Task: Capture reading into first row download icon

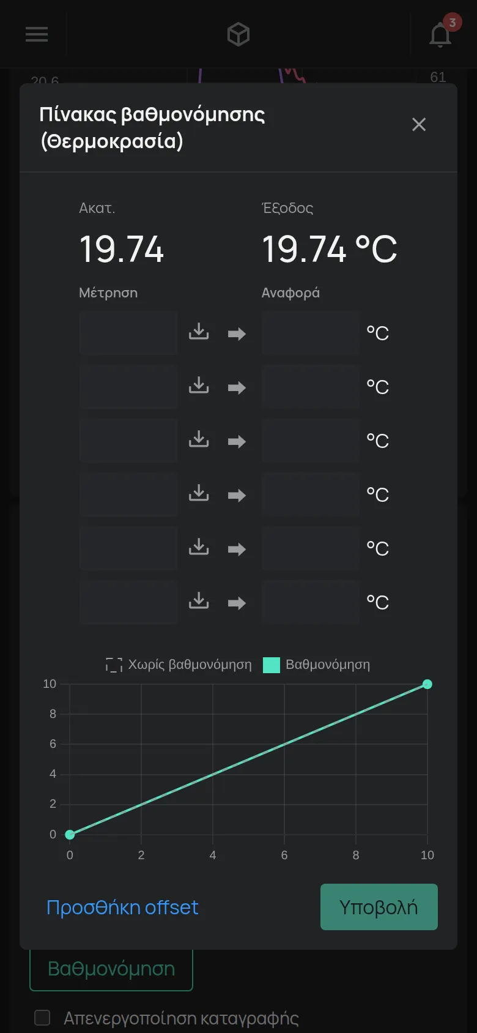Action: [199, 332]
